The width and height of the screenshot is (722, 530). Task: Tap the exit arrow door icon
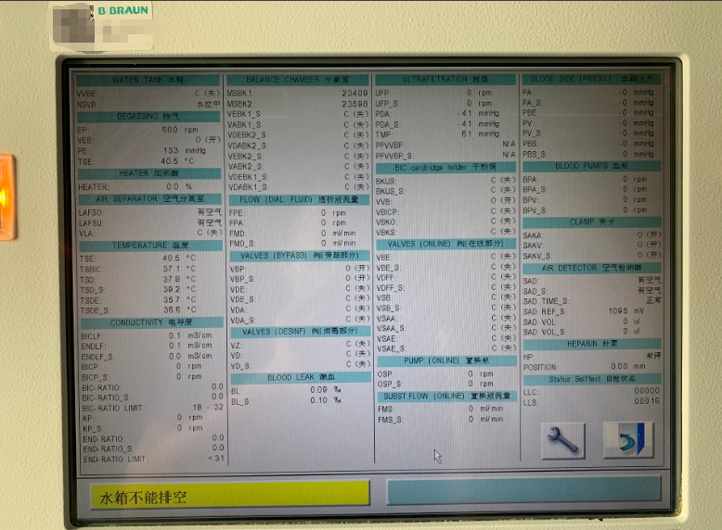pyautogui.click(x=628, y=439)
